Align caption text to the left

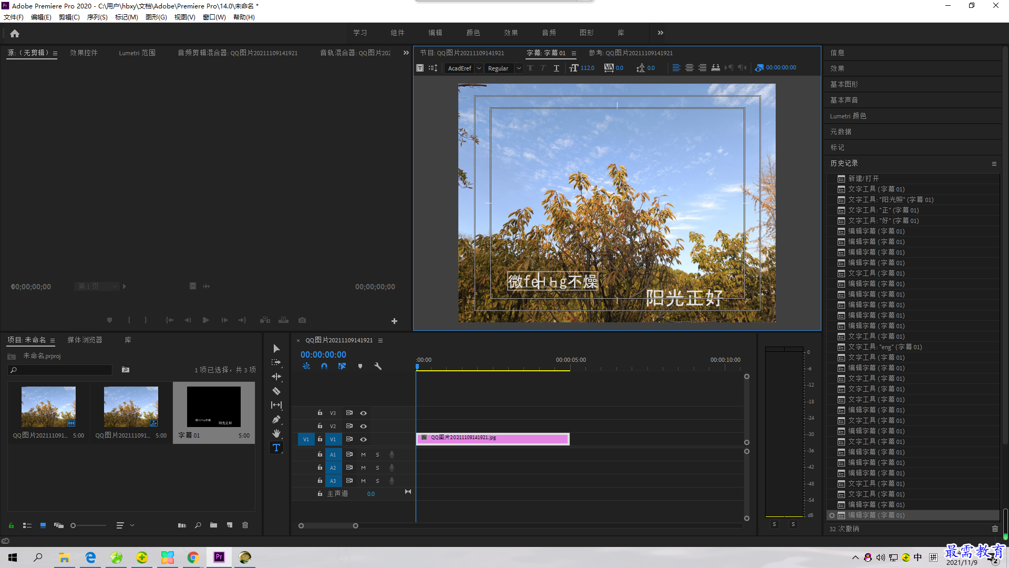[x=676, y=68]
